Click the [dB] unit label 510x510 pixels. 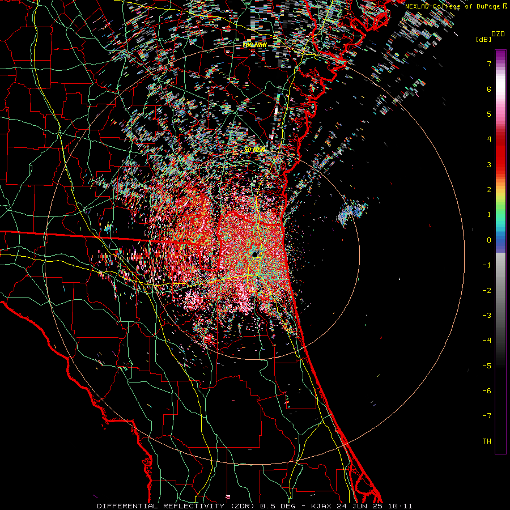[x=483, y=39]
